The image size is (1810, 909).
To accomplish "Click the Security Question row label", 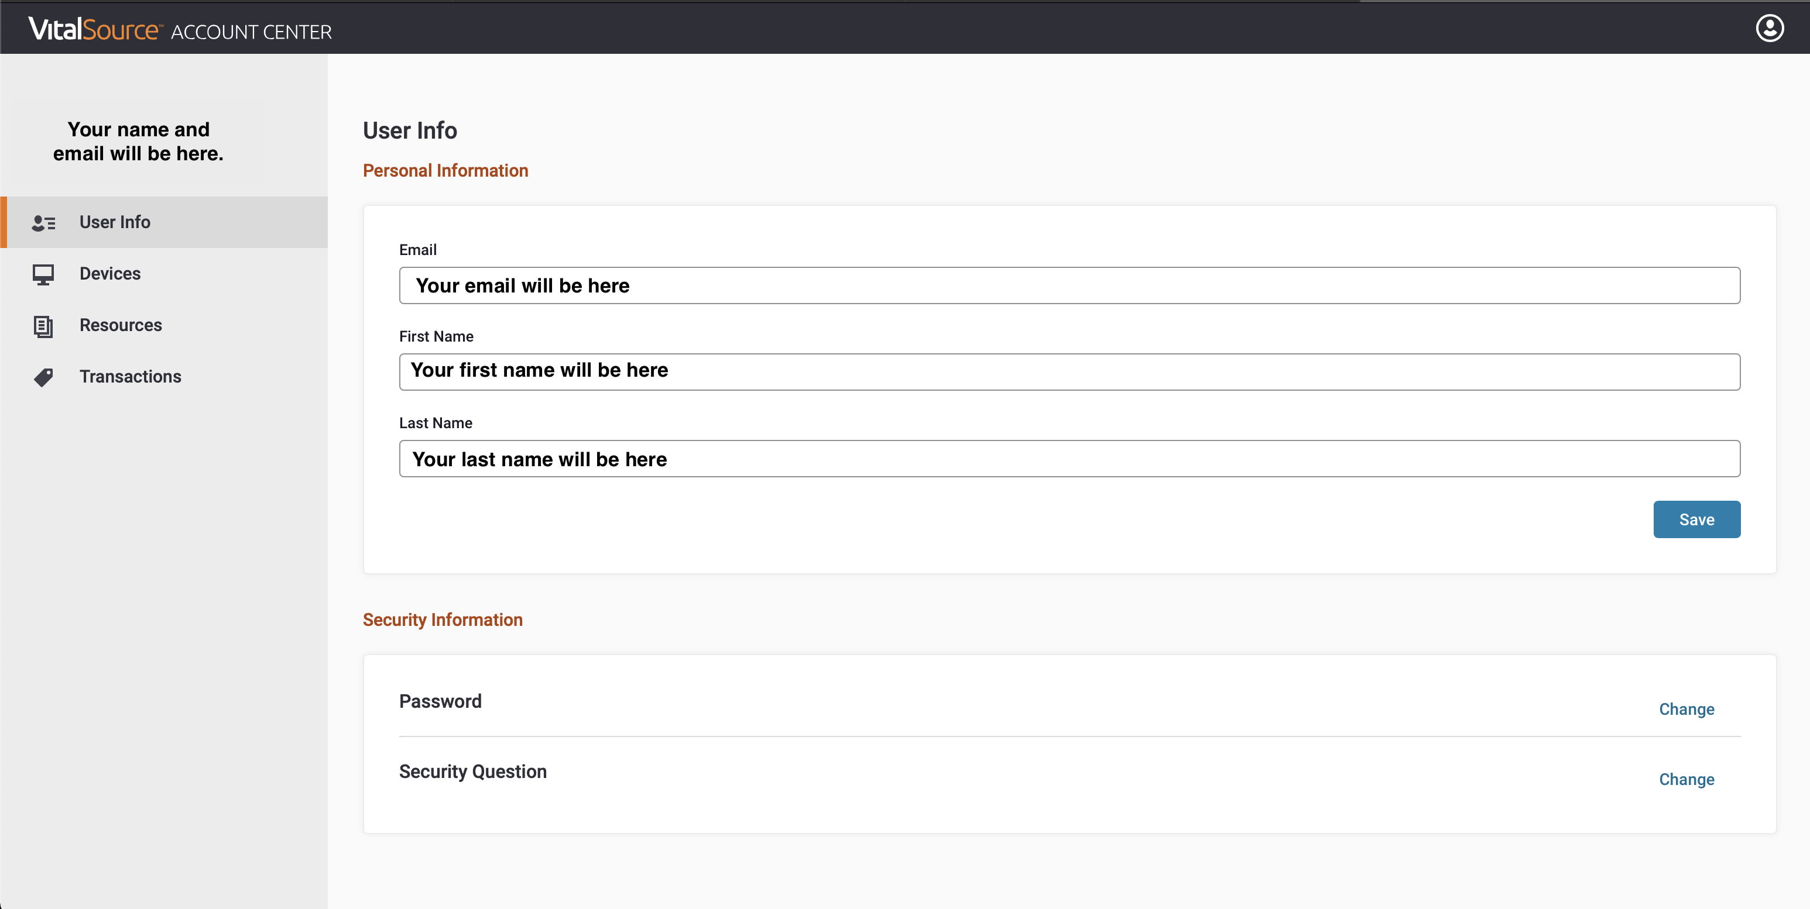I will pos(473,772).
